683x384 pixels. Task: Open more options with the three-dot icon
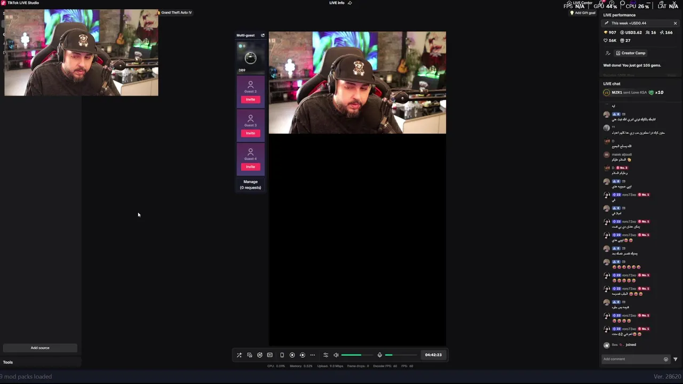pyautogui.click(x=313, y=355)
